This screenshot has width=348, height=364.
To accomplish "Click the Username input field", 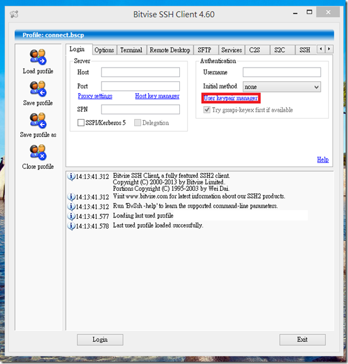I will pos(281,72).
